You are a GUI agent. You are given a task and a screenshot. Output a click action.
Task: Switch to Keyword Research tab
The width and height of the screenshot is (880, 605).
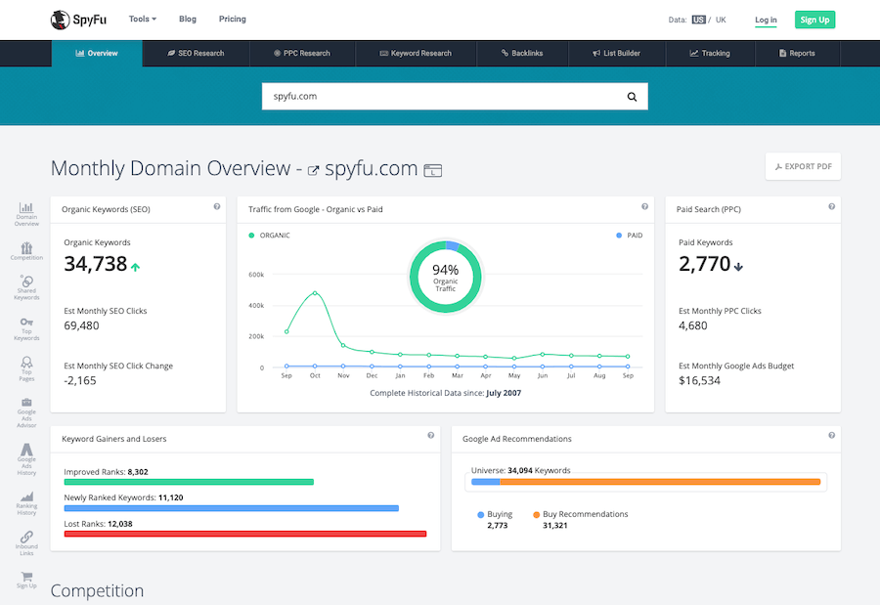[416, 54]
